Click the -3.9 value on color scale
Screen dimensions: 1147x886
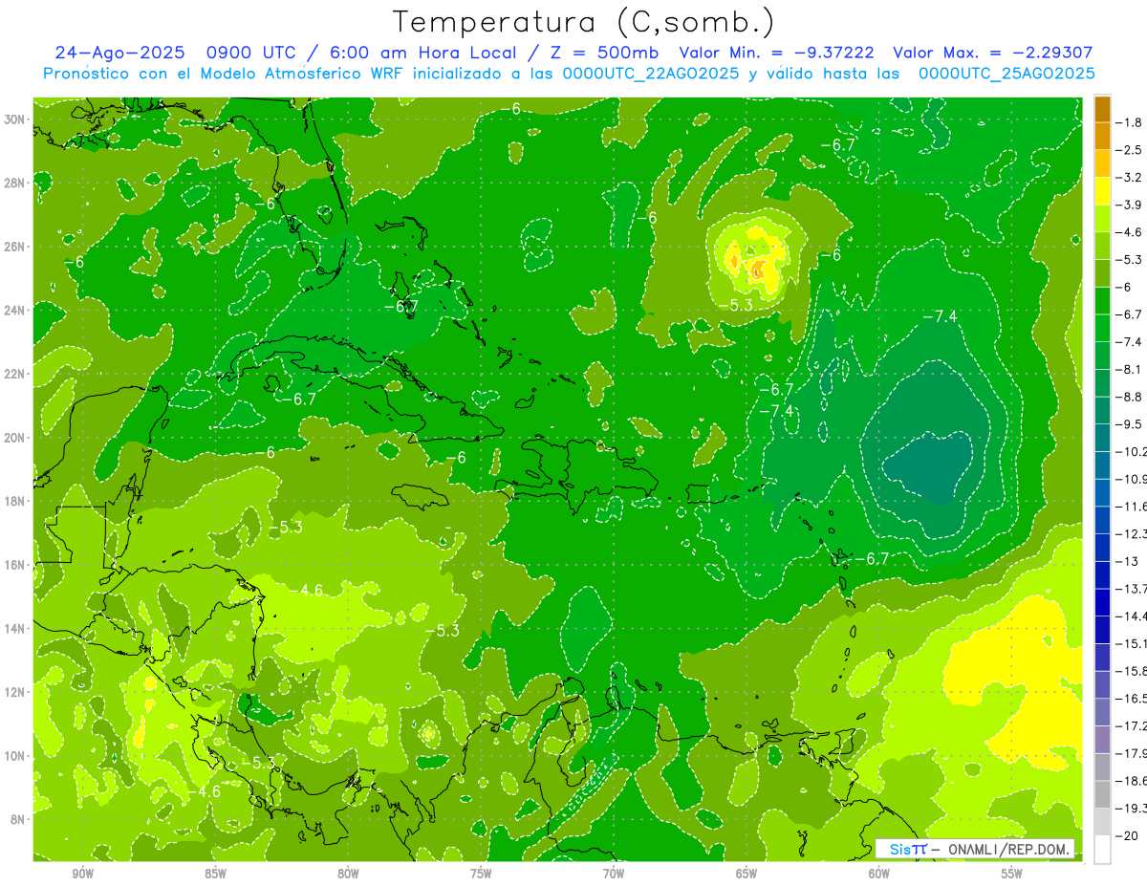[x=1130, y=205]
